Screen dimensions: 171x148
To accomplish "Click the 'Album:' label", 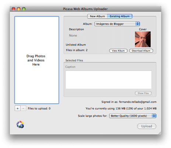I will 88,24.
